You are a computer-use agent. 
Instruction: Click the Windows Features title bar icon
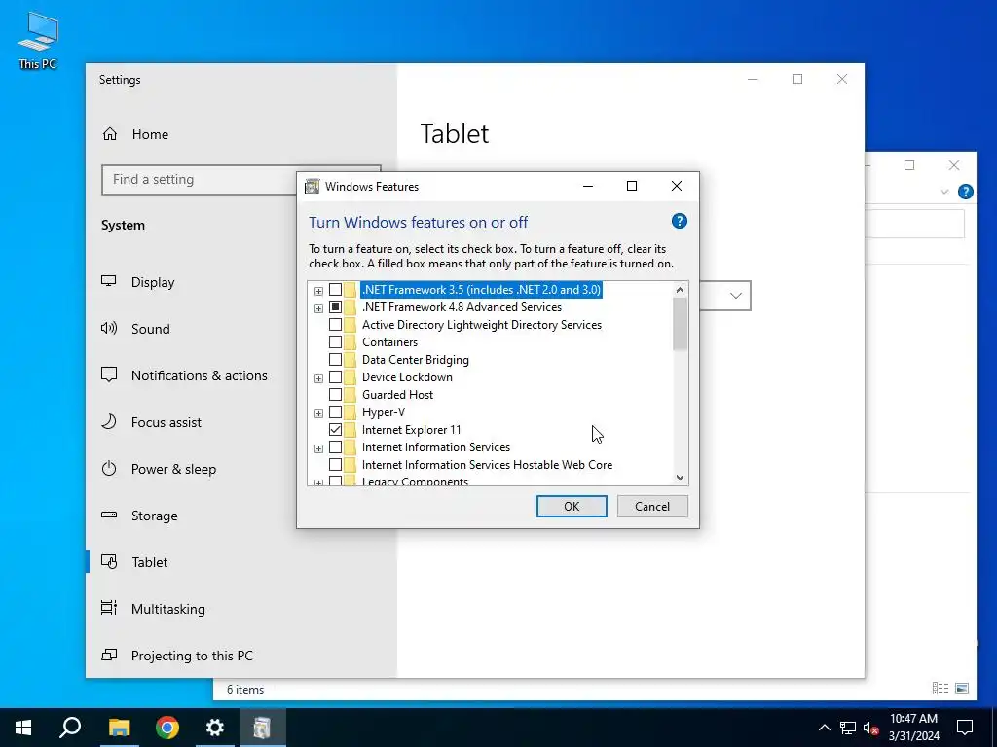click(x=313, y=186)
